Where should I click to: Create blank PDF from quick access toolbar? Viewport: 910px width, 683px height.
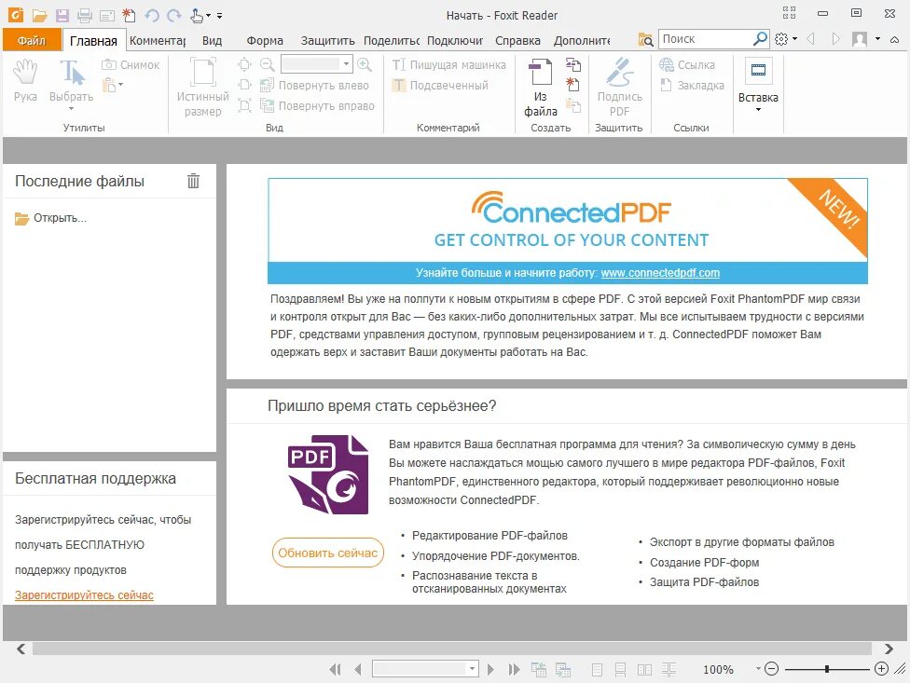129,16
